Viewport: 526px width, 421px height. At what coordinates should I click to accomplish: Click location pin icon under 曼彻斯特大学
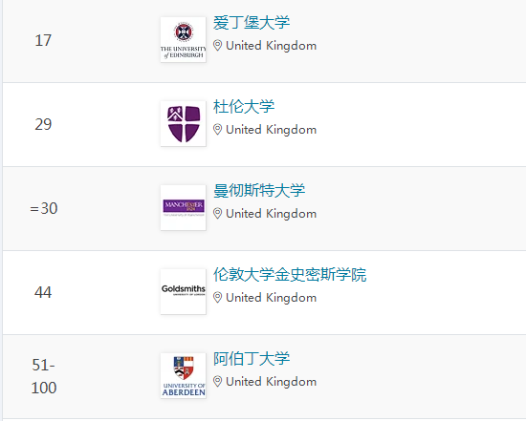pos(217,214)
